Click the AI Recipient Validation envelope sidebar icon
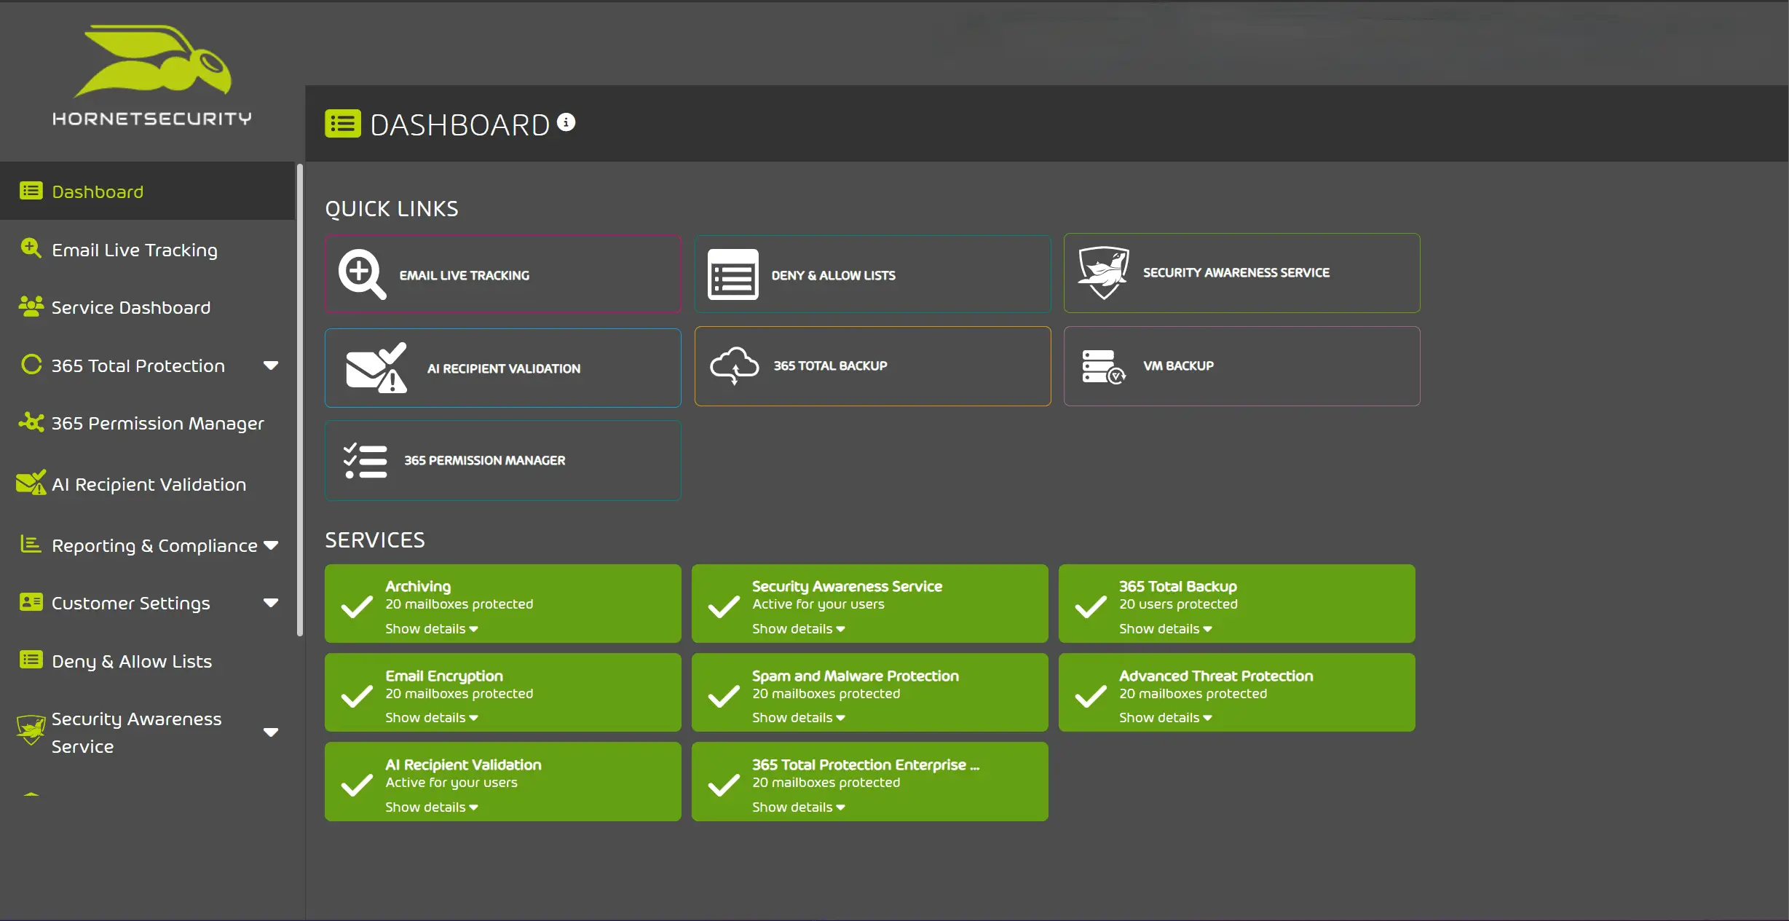 (x=31, y=482)
